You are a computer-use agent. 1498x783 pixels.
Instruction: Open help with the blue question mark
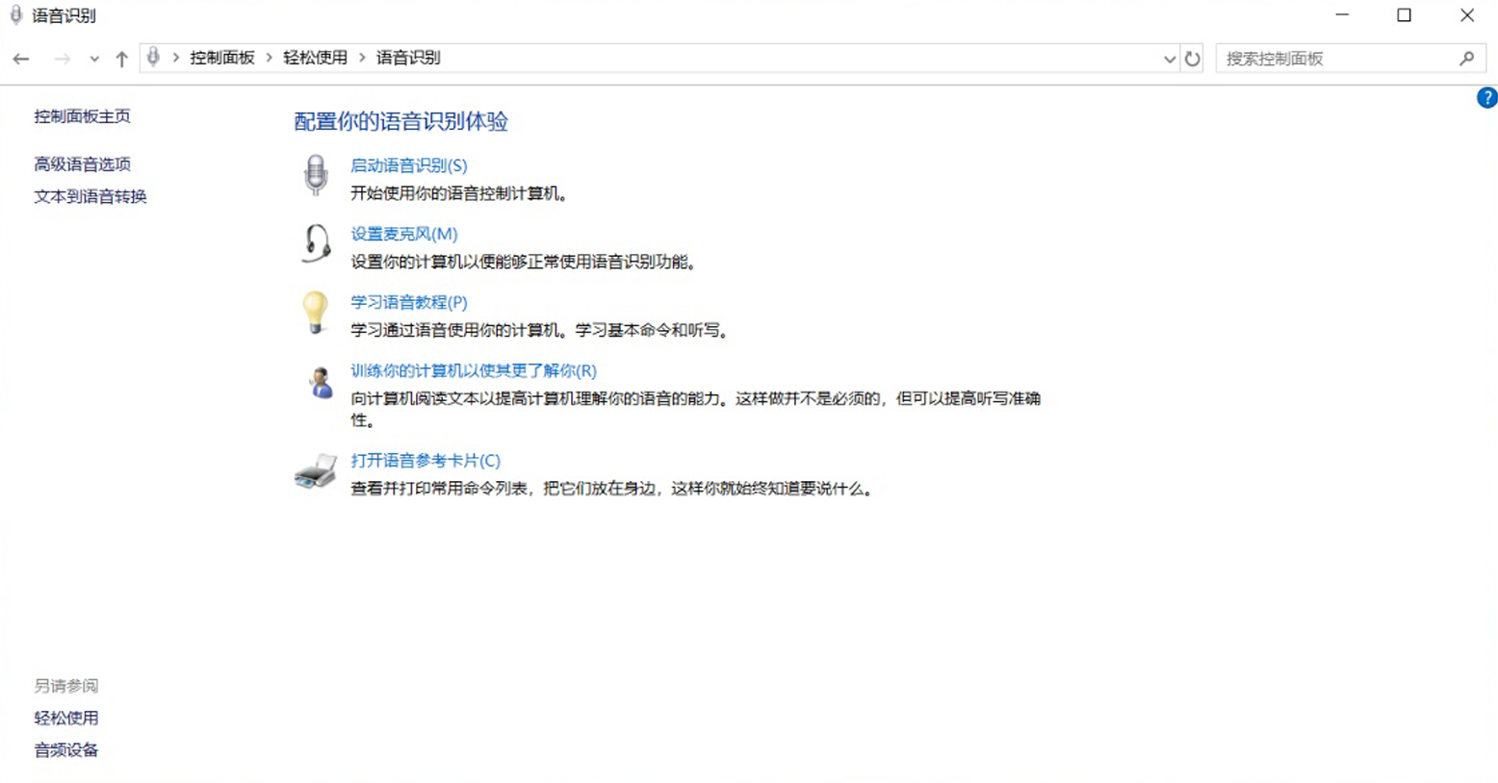[x=1485, y=98]
